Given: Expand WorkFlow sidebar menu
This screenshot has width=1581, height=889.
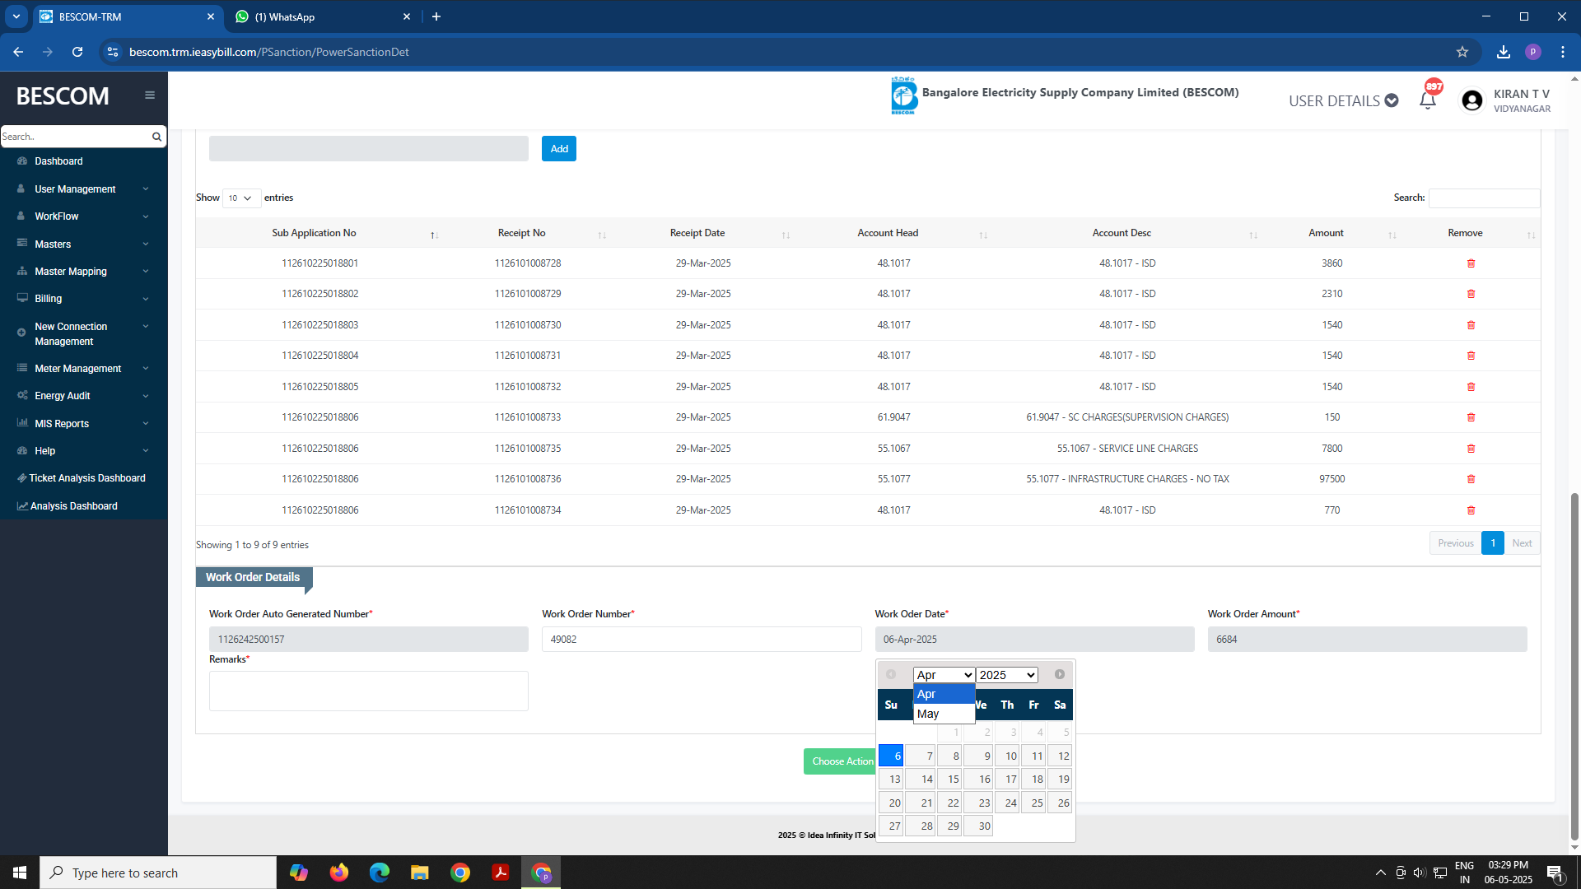Looking at the screenshot, I should coord(84,216).
